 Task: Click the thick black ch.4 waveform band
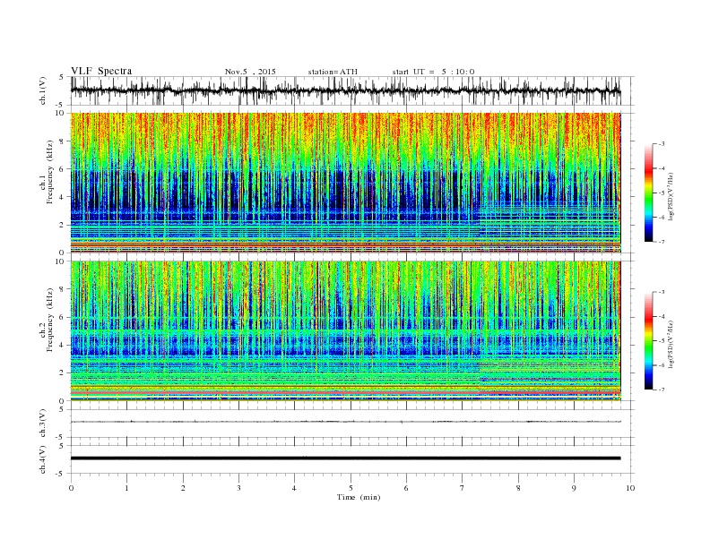pos(345,458)
